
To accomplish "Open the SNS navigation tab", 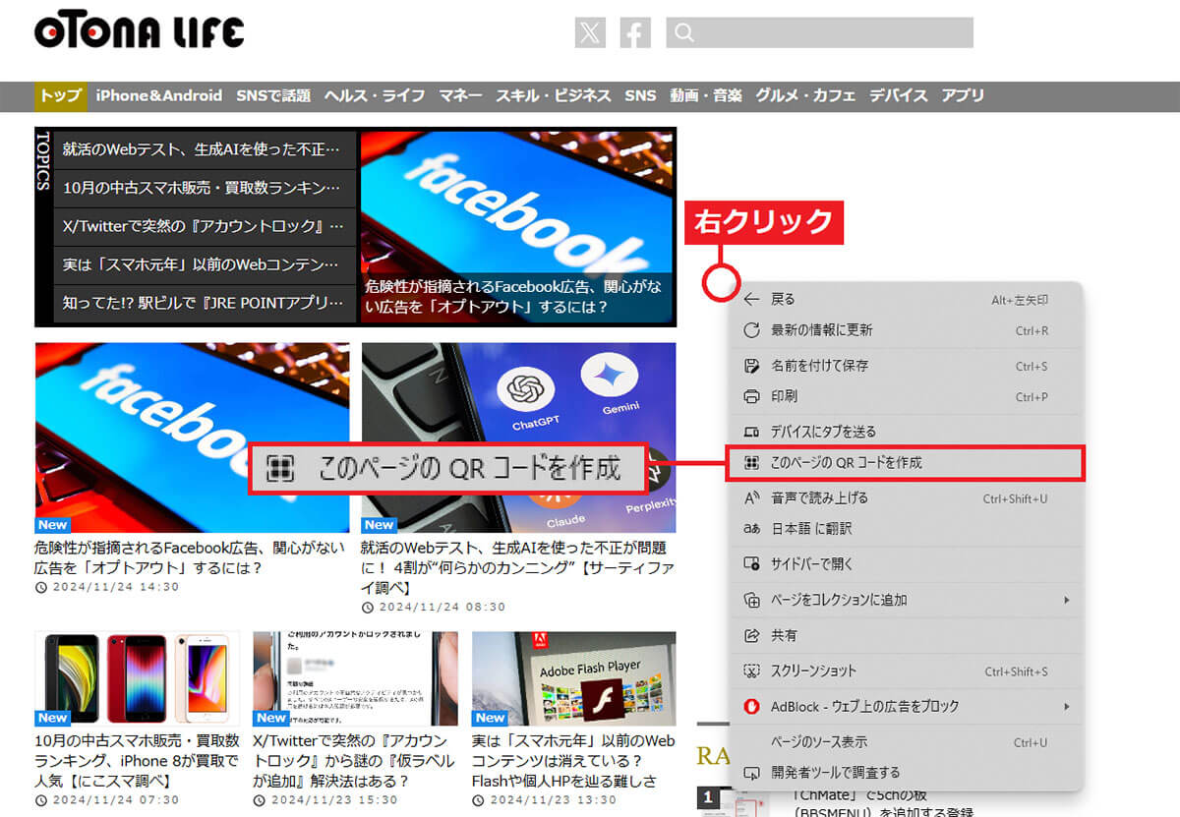I will [640, 95].
